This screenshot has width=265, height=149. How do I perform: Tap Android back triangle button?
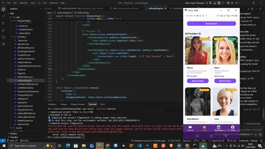tap(226, 135)
